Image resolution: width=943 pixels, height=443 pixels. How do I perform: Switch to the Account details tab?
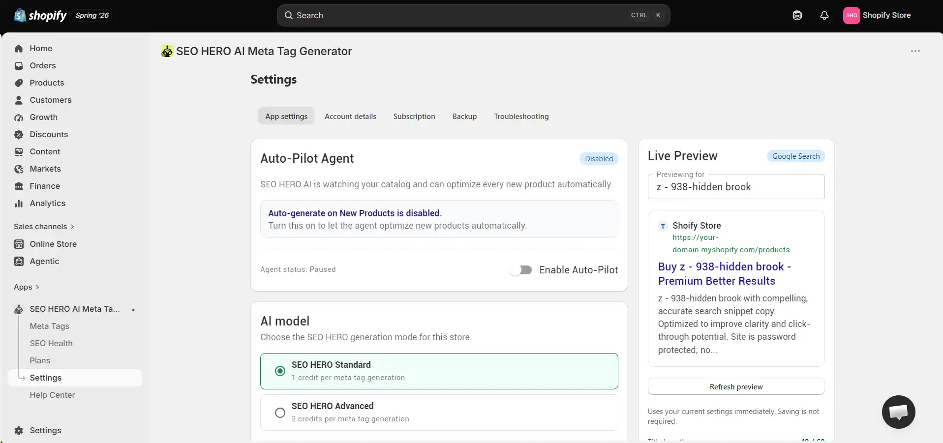(x=350, y=117)
